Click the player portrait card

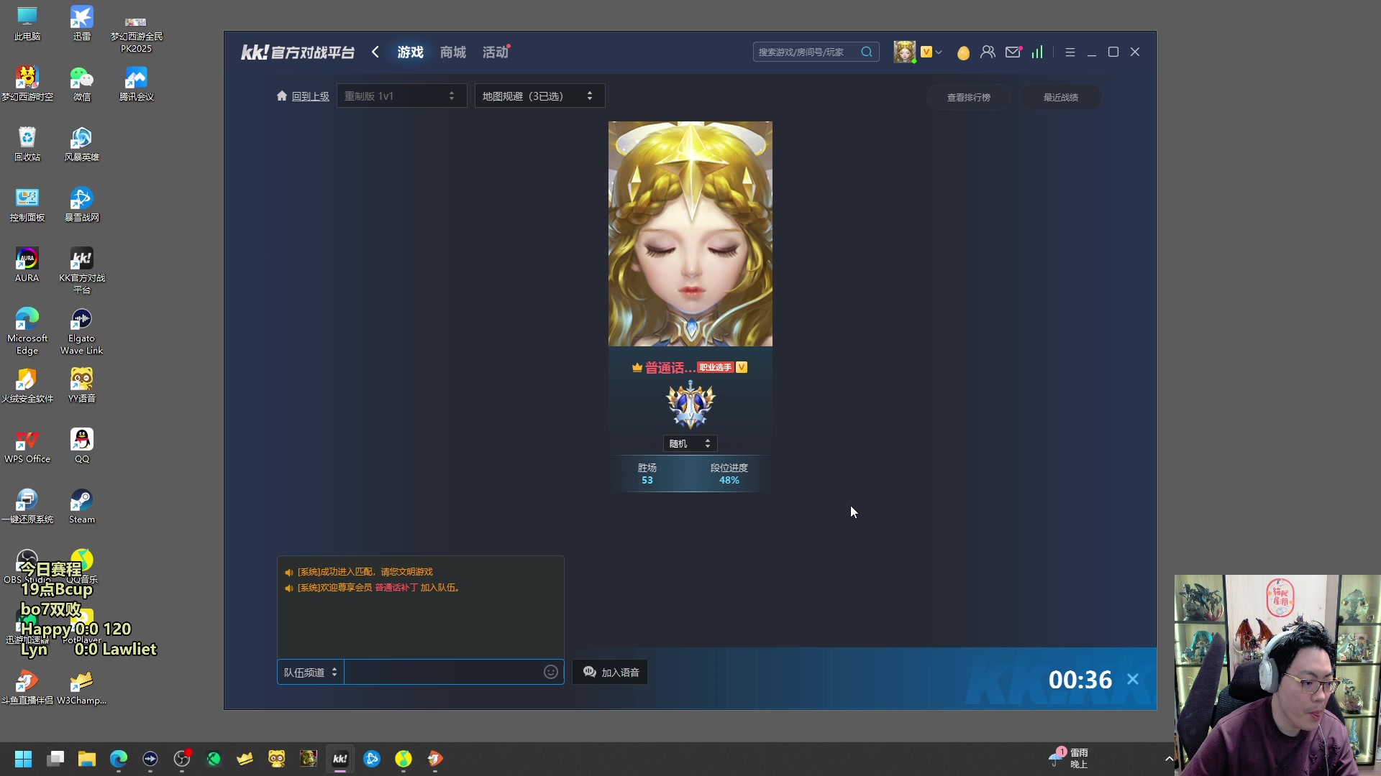690,234
